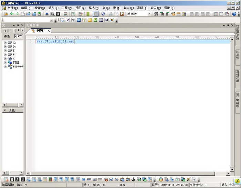Toggle pin on the file explorer panel

point(18,25)
